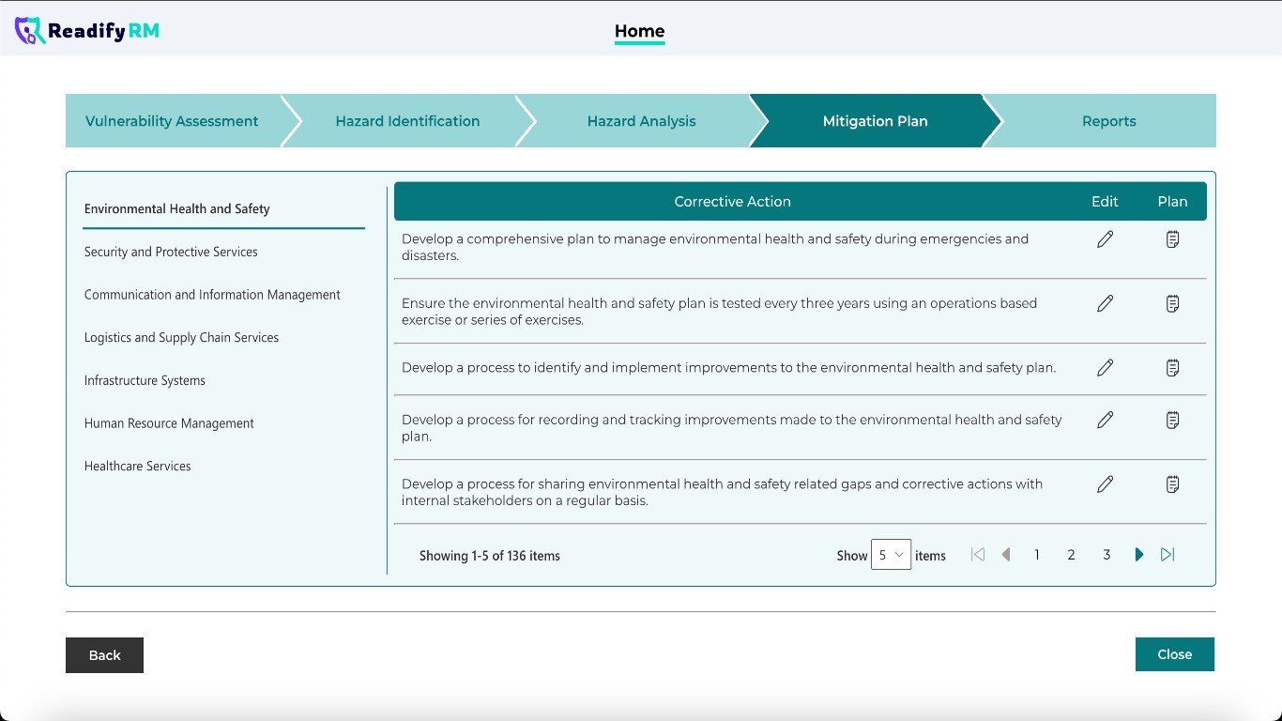This screenshot has width=1282, height=721.
Task: Go to the first page of results
Action: (978, 555)
